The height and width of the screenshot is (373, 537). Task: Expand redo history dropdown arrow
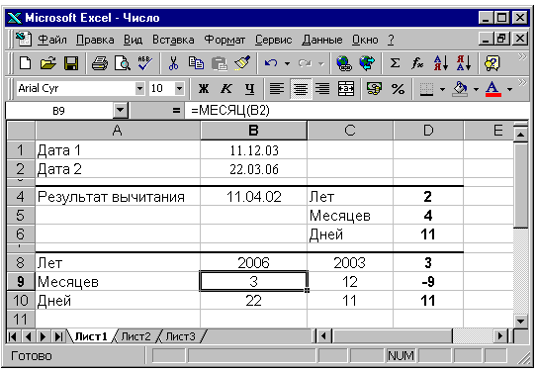coord(320,63)
